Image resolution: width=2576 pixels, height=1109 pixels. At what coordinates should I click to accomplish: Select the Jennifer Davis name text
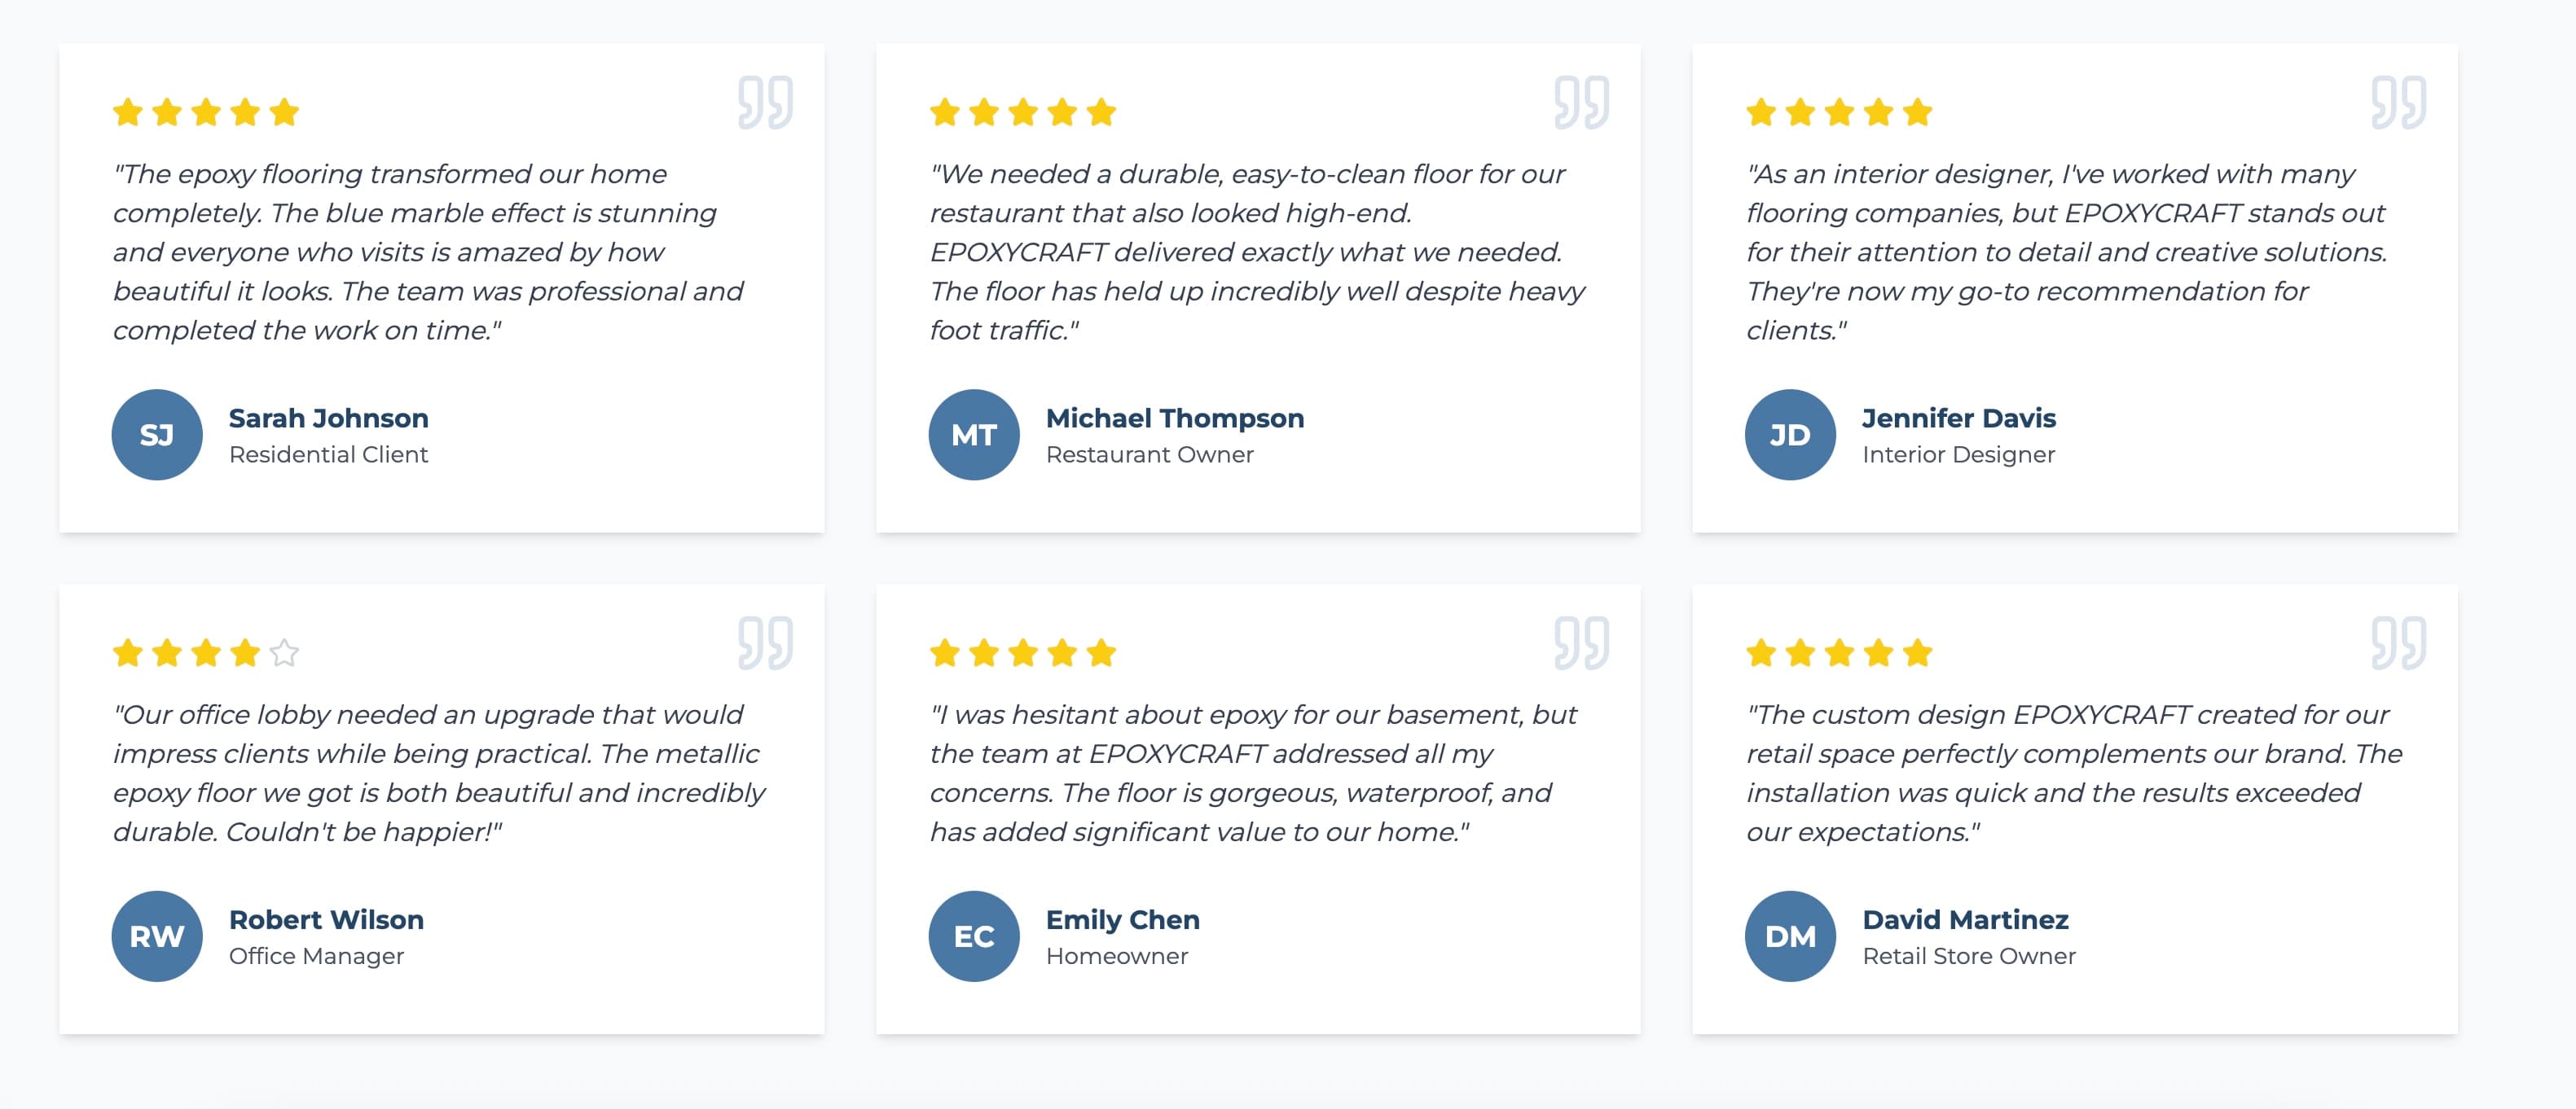pos(1959,418)
